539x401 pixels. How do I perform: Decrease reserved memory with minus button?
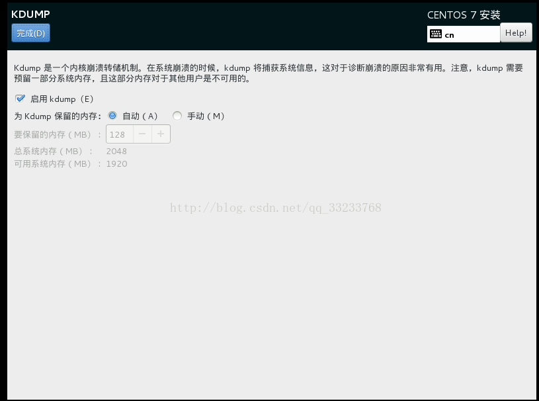click(142, 134)
